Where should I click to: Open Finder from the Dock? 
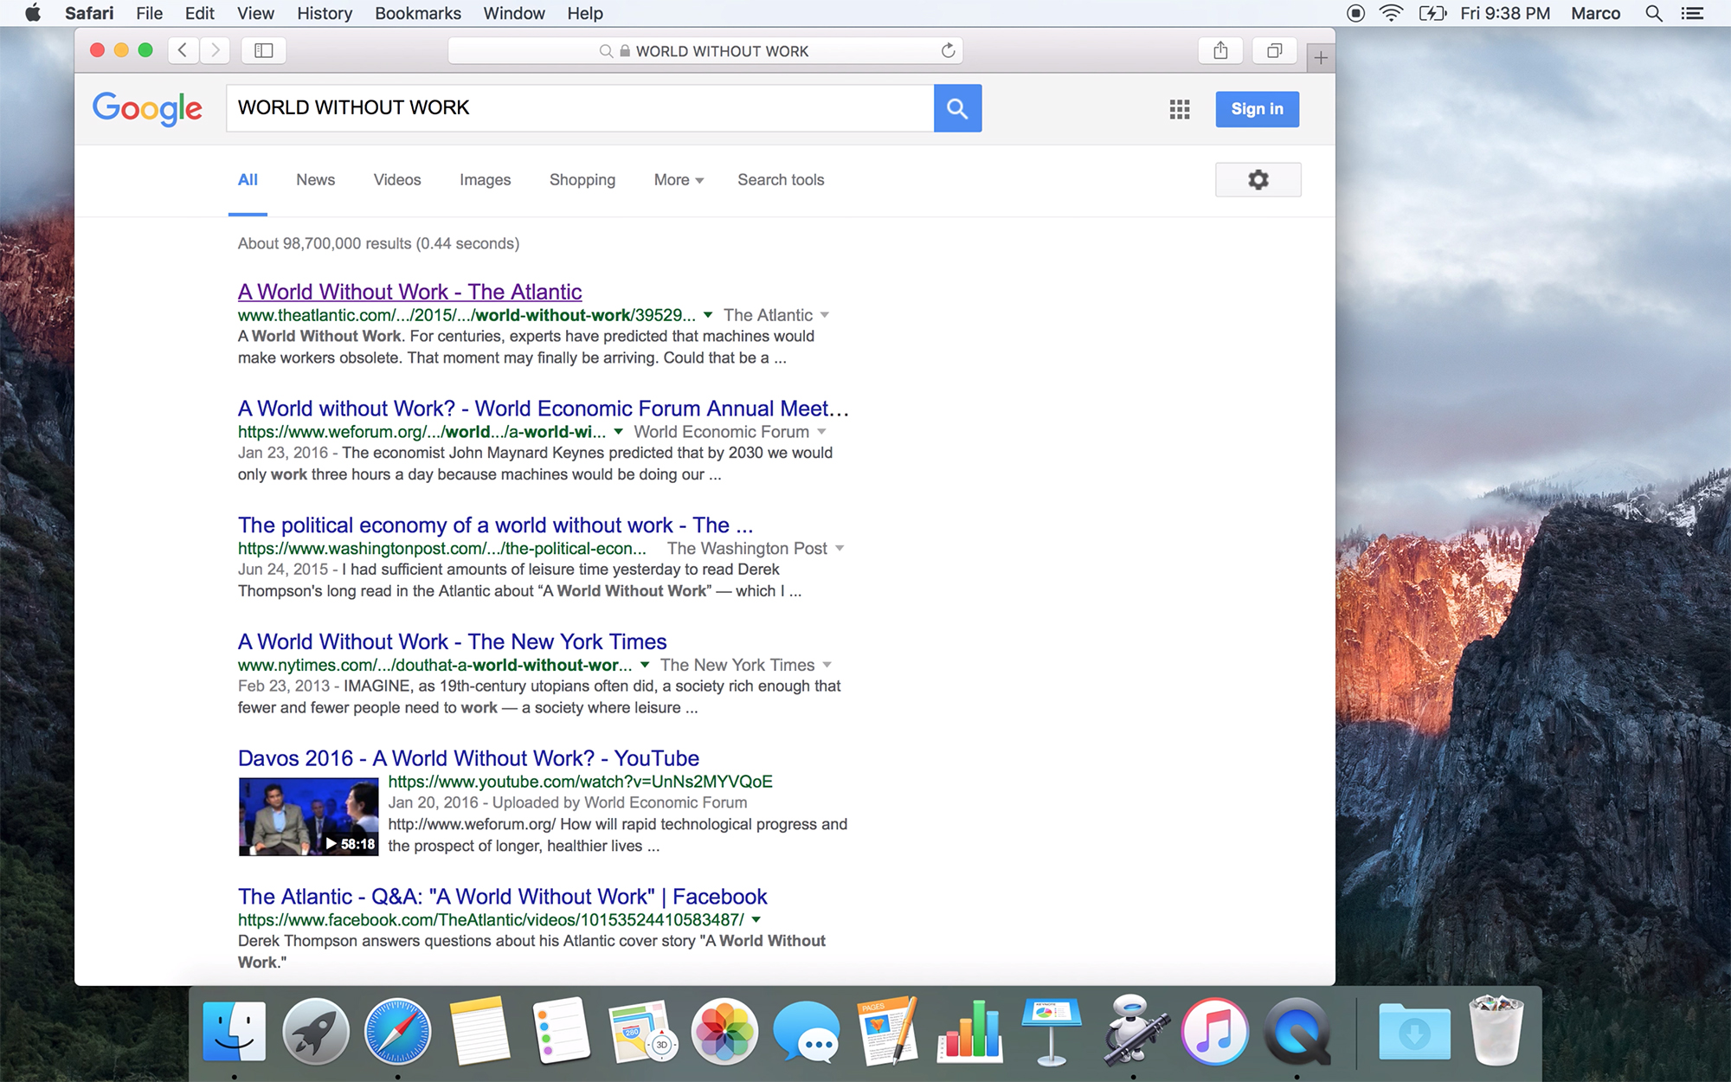pos(234,1031)
